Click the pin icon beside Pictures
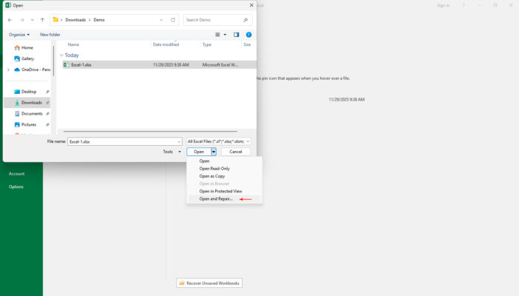The image size is (519, 296). [x=47, y=124]
